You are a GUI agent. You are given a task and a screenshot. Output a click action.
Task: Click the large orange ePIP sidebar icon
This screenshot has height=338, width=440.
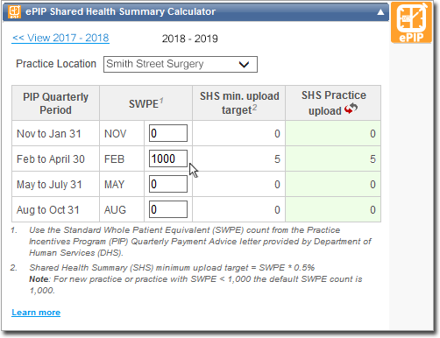click(x=411, y=23)
